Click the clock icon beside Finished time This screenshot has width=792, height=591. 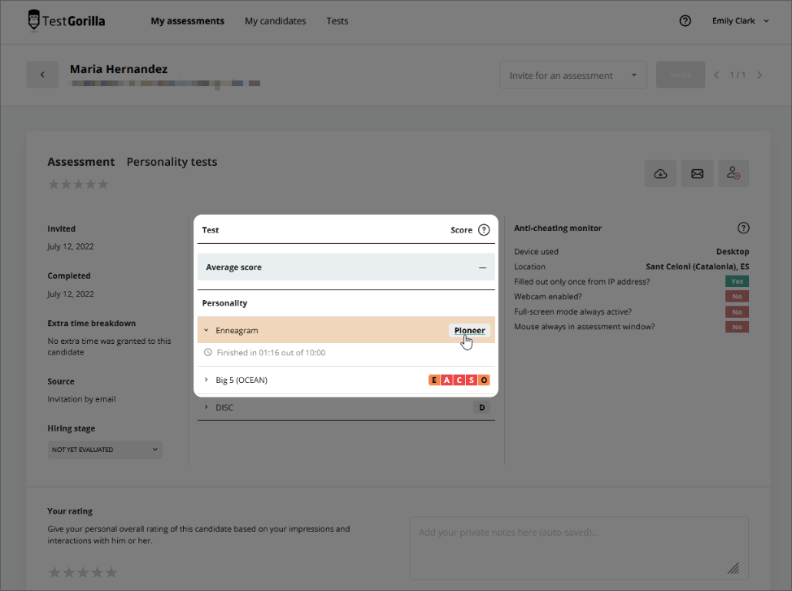207,353
